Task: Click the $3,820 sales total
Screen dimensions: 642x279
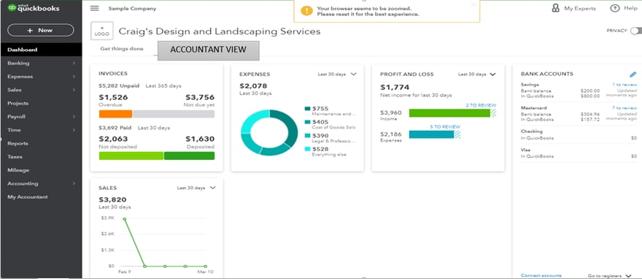Action: (113, 199)
